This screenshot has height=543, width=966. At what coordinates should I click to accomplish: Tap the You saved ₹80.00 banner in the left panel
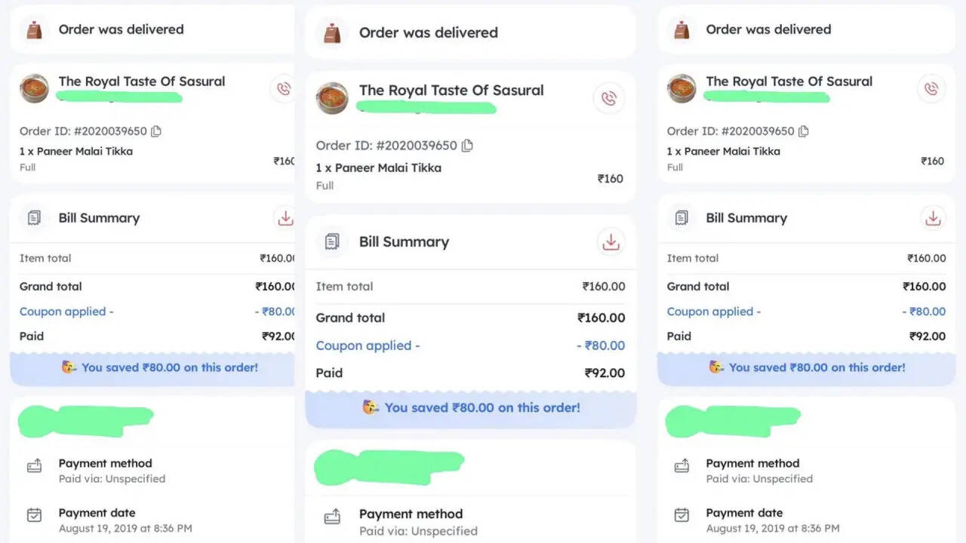click(x=160, y=368)
